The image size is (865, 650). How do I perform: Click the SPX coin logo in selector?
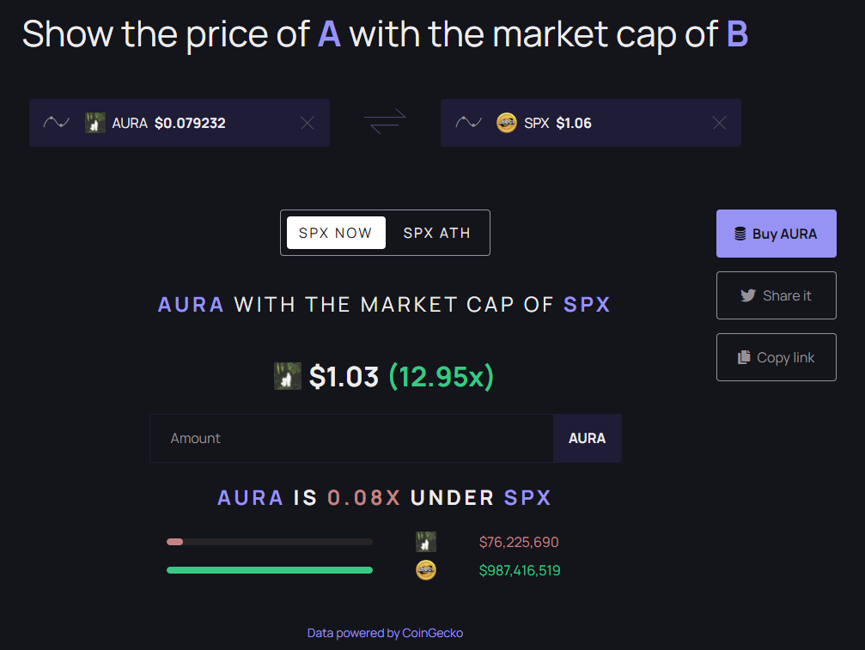[x=507, y=123]
